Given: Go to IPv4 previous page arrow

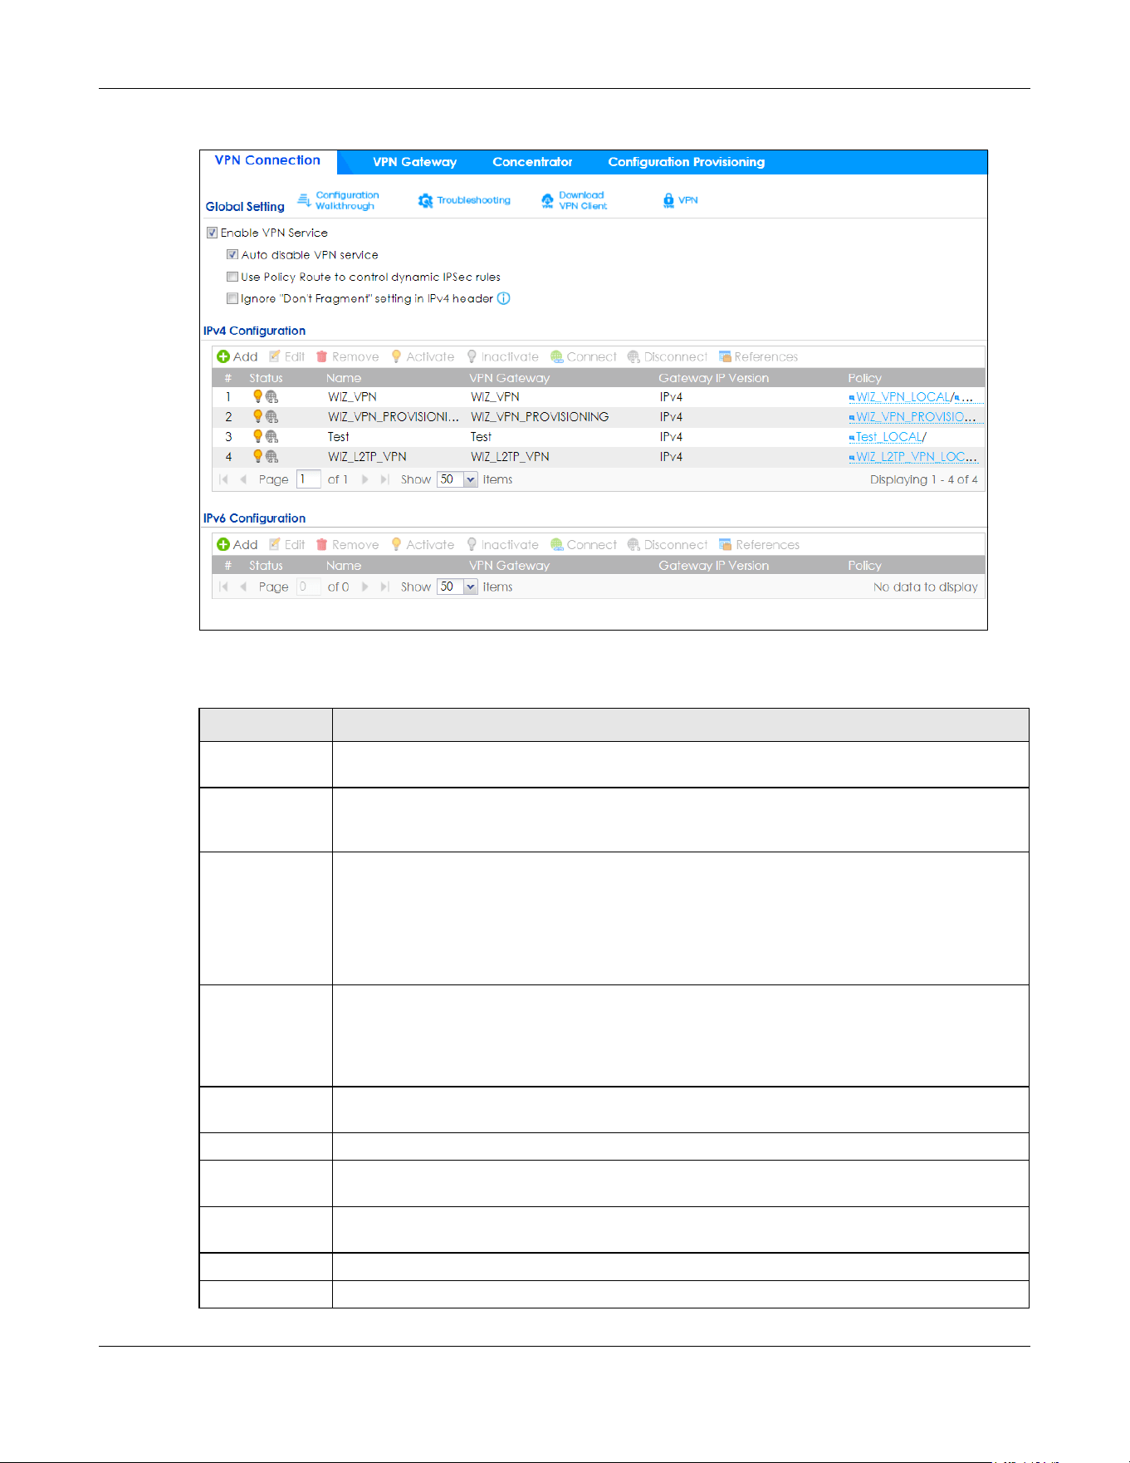Looking at the screenshot, I should 243,479.
